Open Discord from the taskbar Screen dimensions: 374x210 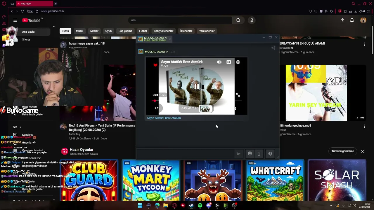pos(209,205)
